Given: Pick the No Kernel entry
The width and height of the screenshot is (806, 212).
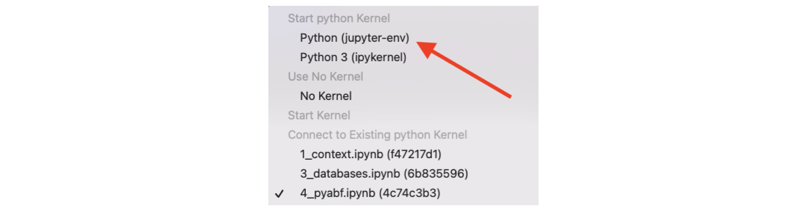Looking at the screenshot, I should click(x=326, y=96).
